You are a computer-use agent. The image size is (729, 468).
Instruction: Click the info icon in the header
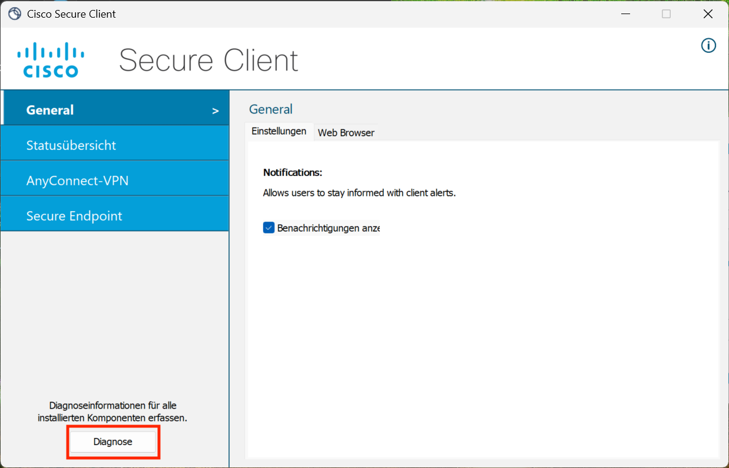(708, 45)
